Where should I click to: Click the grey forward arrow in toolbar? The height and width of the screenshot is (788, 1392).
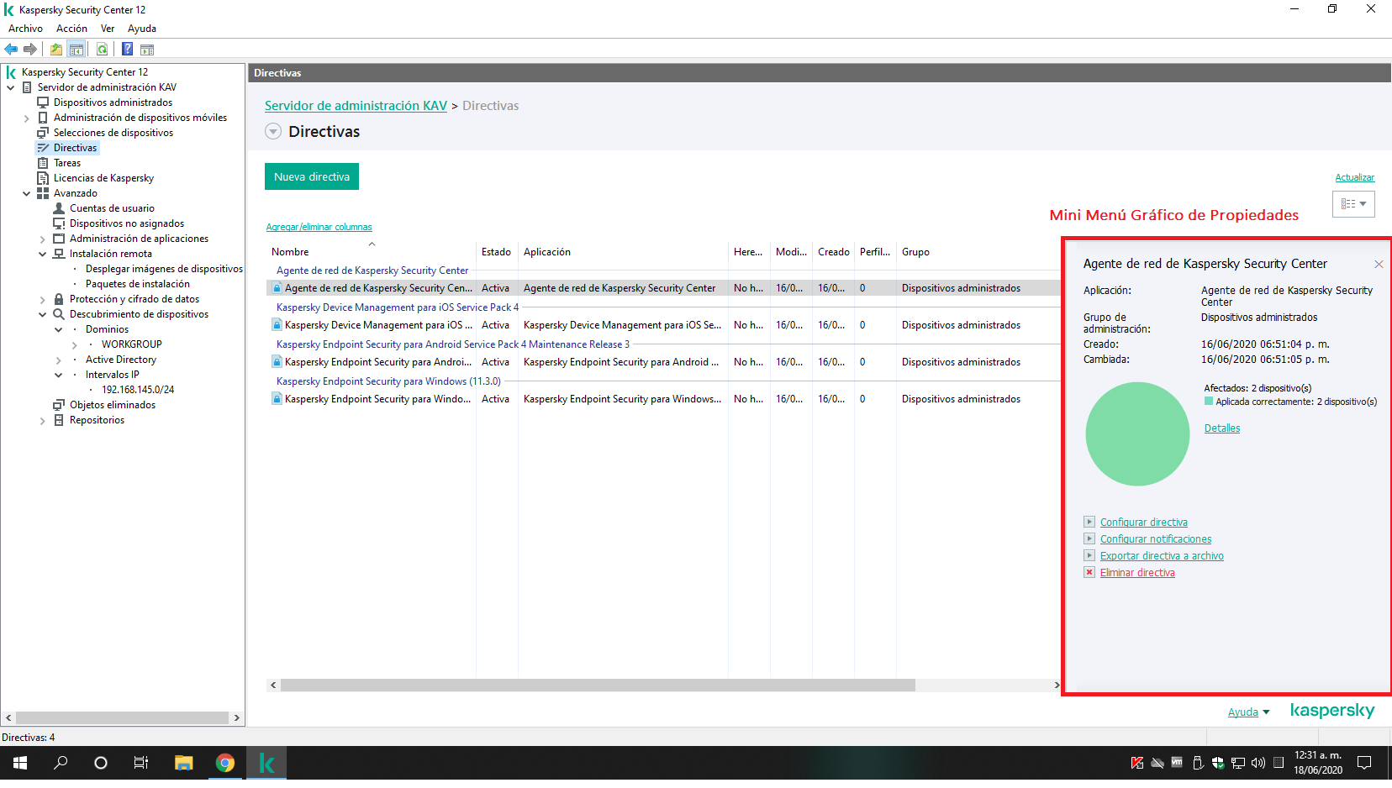point(30,49)
